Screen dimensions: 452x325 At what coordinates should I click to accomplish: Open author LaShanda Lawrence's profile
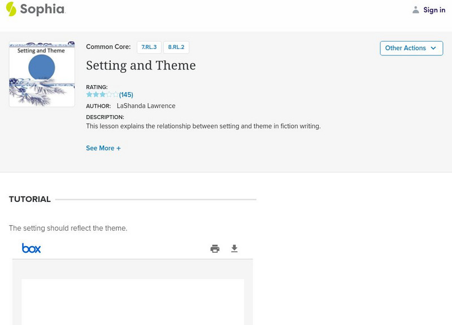tap(146, 106)
